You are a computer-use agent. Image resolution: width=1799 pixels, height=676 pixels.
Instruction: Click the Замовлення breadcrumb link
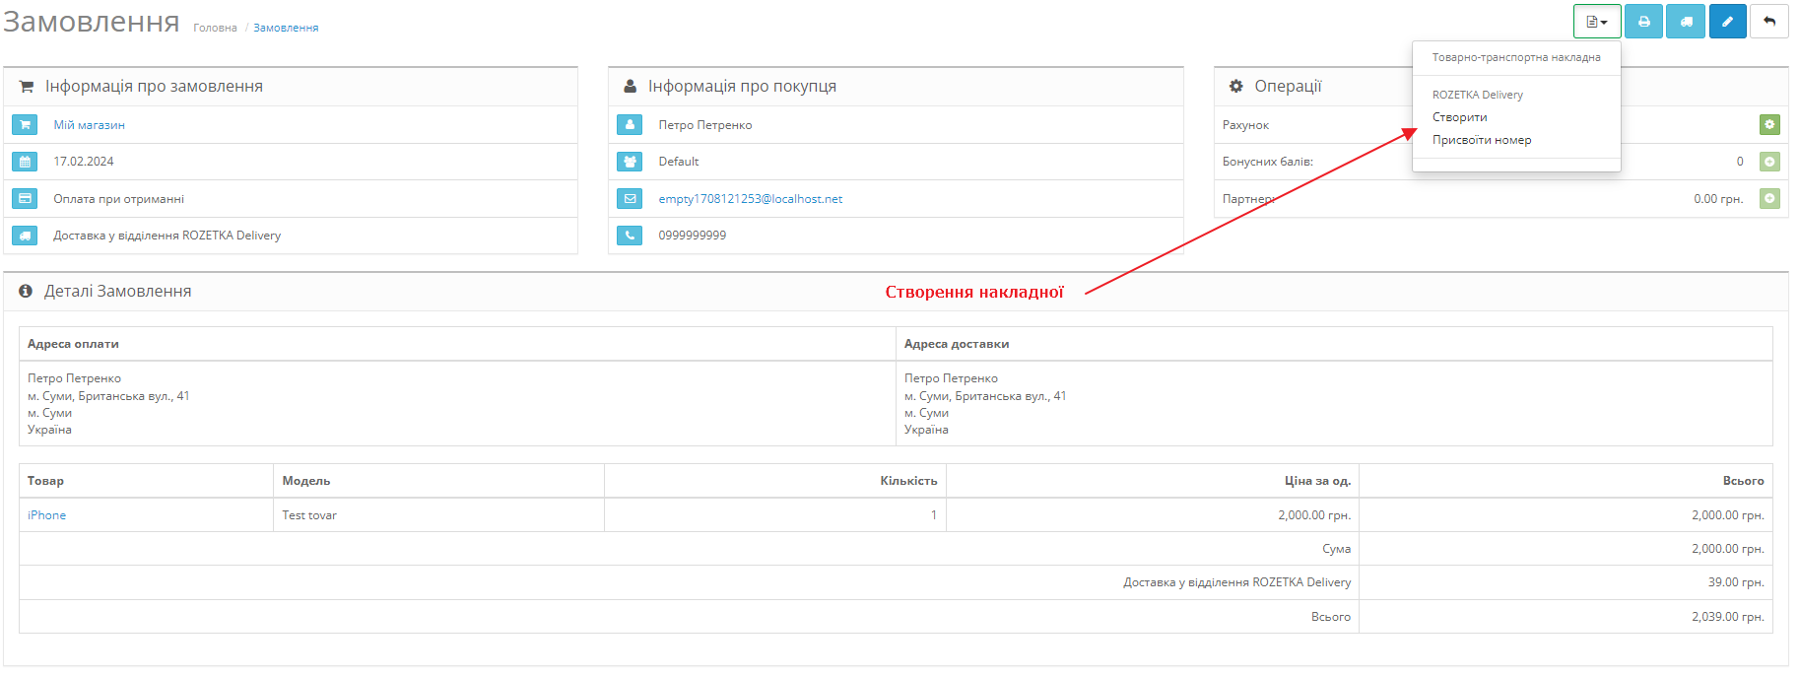286,28
